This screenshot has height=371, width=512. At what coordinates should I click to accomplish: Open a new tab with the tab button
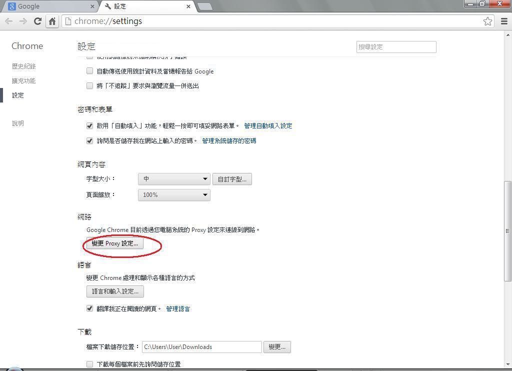click(204, 6)
